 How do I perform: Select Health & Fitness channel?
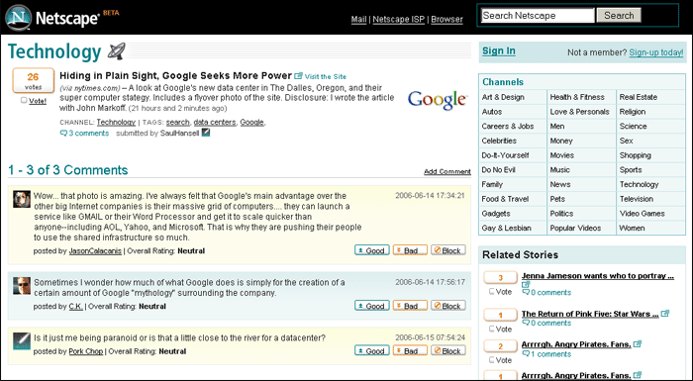point(577,97)
